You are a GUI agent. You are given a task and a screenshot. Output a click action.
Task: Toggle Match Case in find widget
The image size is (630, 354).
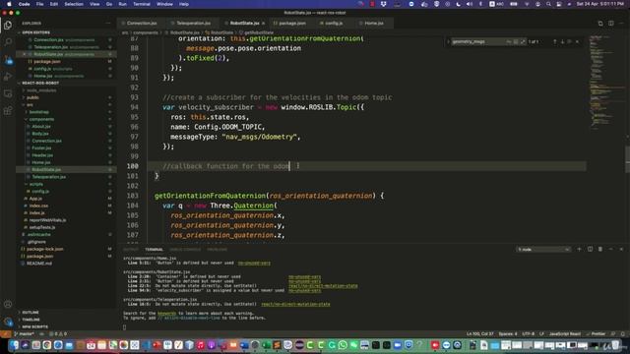(509, 41)
